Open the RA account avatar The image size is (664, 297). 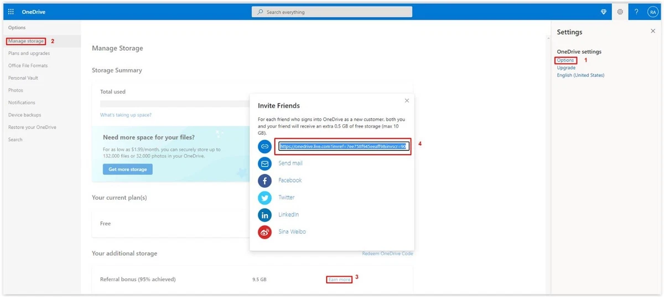[652, 12]
